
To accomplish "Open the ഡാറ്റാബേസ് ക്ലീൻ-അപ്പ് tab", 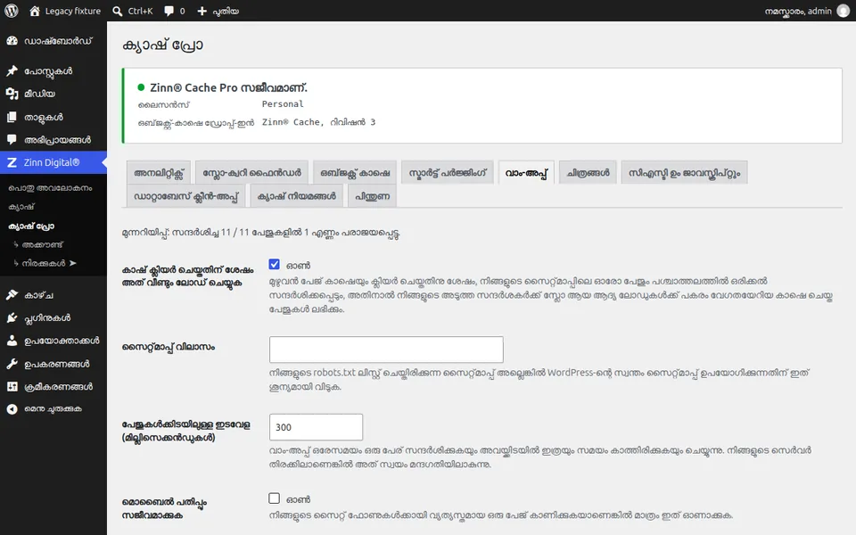I will tap(185, 196).
